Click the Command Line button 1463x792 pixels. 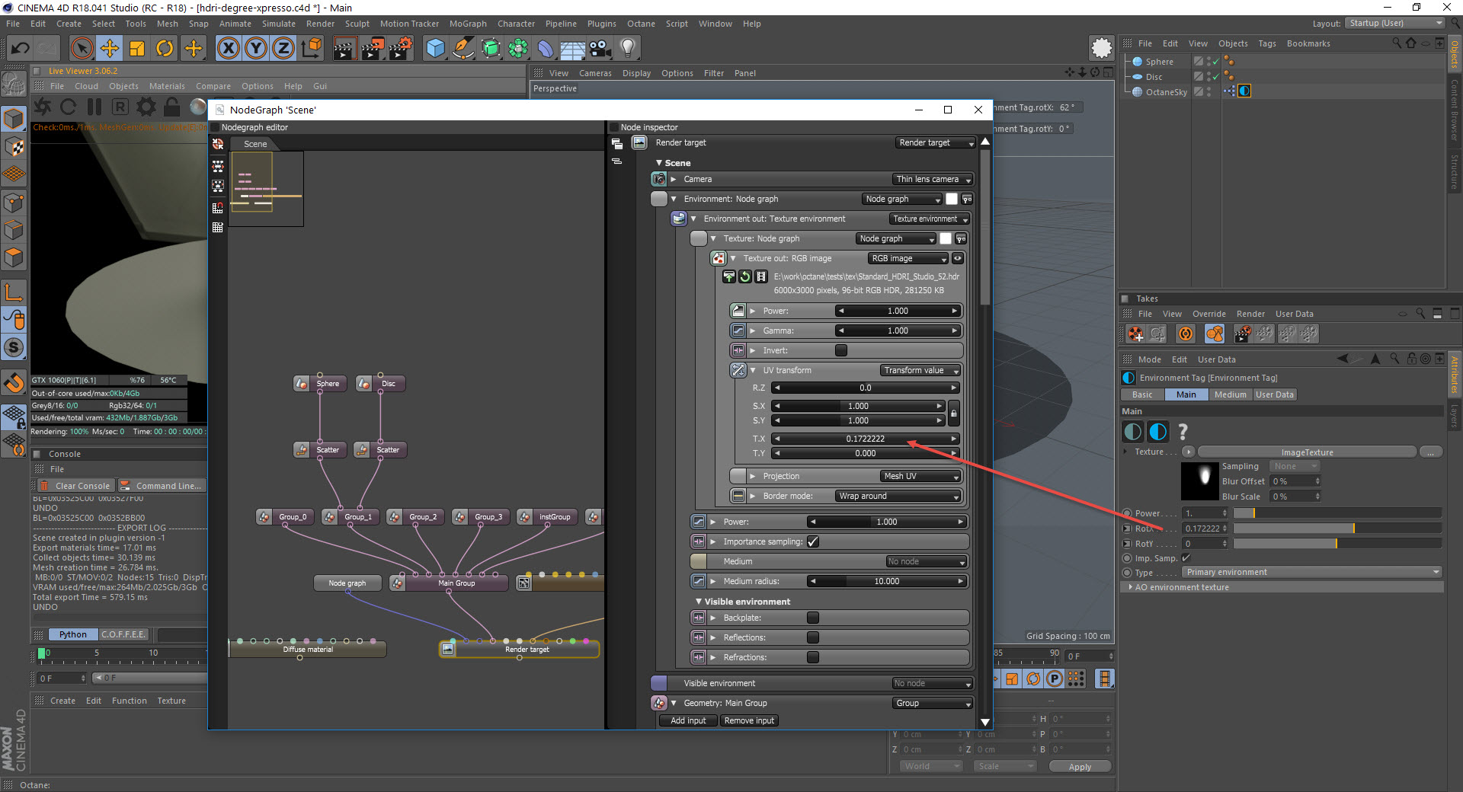click(x=162, y=486)
